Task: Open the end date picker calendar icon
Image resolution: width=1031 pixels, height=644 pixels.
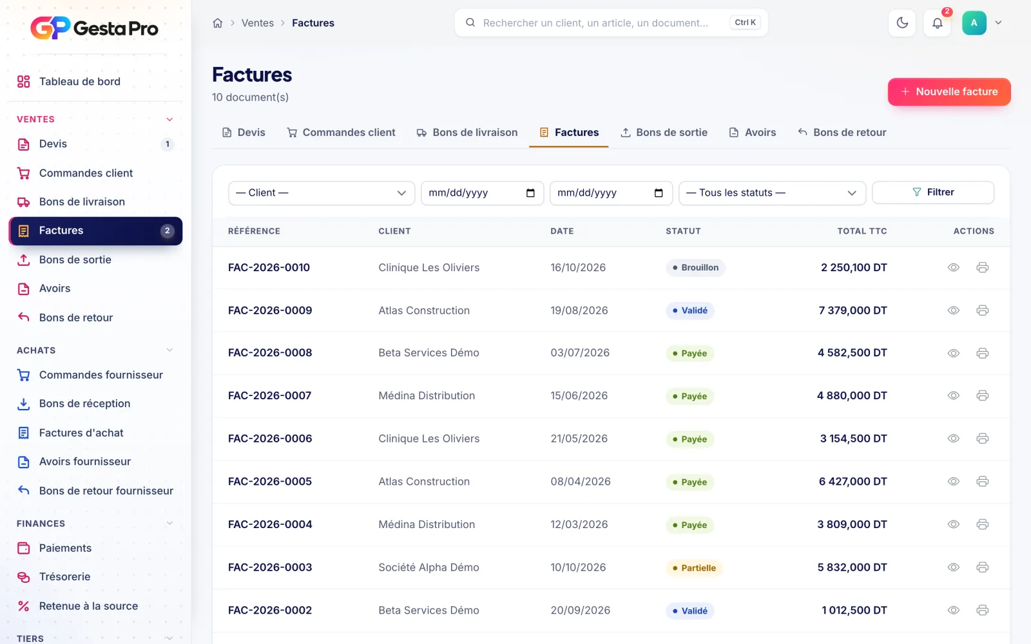Action: [659, 193]
